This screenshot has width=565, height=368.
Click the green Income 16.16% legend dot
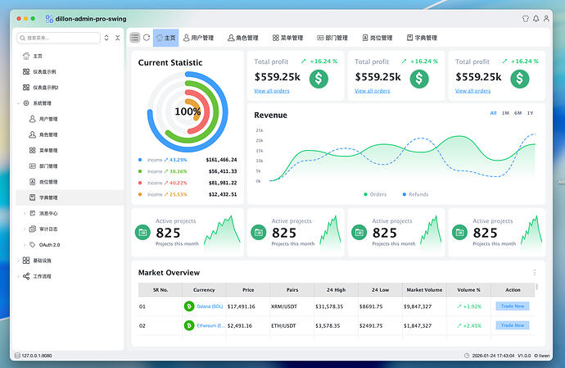[140, 171]
